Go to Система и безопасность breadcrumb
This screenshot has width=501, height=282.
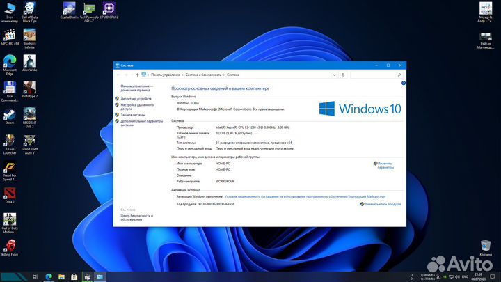pos(203,75)
